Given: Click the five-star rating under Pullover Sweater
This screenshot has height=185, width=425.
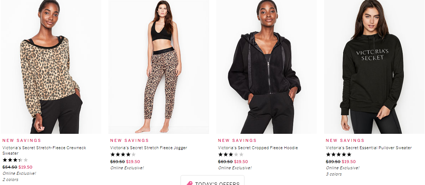Looking at the screenshot, I should (338, 155).
